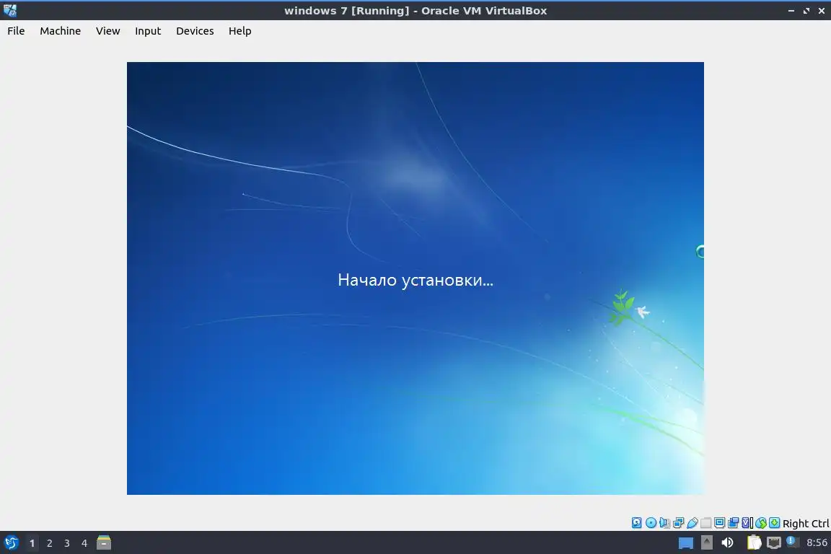Open the View menu
Viewport: 831px width, 554px height.
(x=107, y=31)
